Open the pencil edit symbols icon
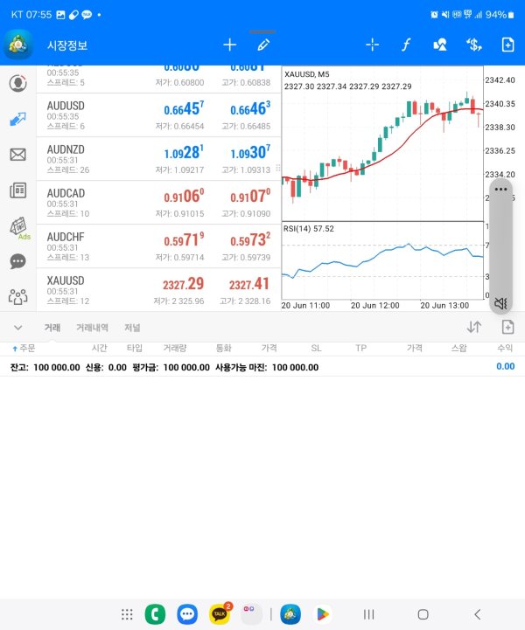 pos(262,45)
